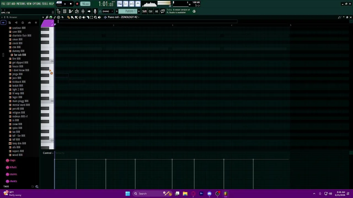The height and width of the screenshot is (198, 353).
Task: Select the playback speaker tool
Action: pos(99,17)
